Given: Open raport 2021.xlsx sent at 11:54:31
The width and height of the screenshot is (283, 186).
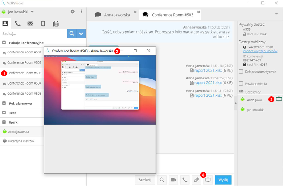Looking at the screenshot, I should point(208,95).
